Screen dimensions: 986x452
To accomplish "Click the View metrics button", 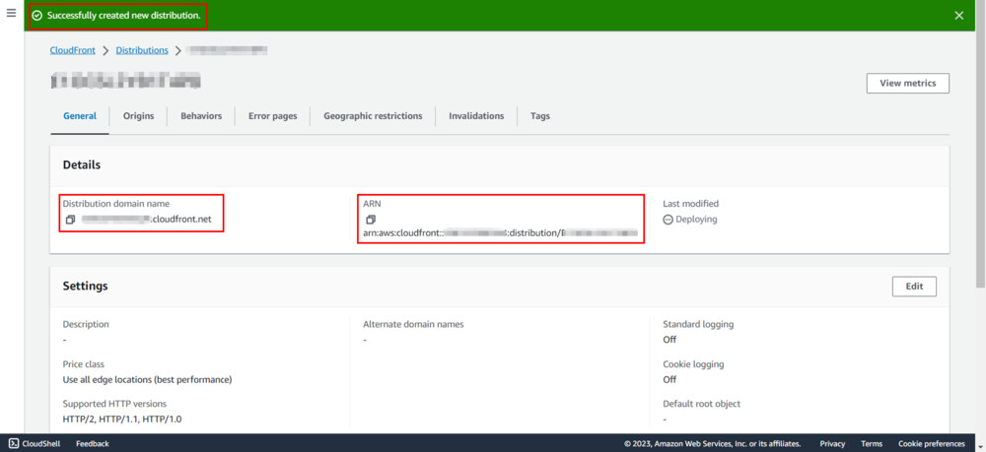I will (x=907, y=83).
